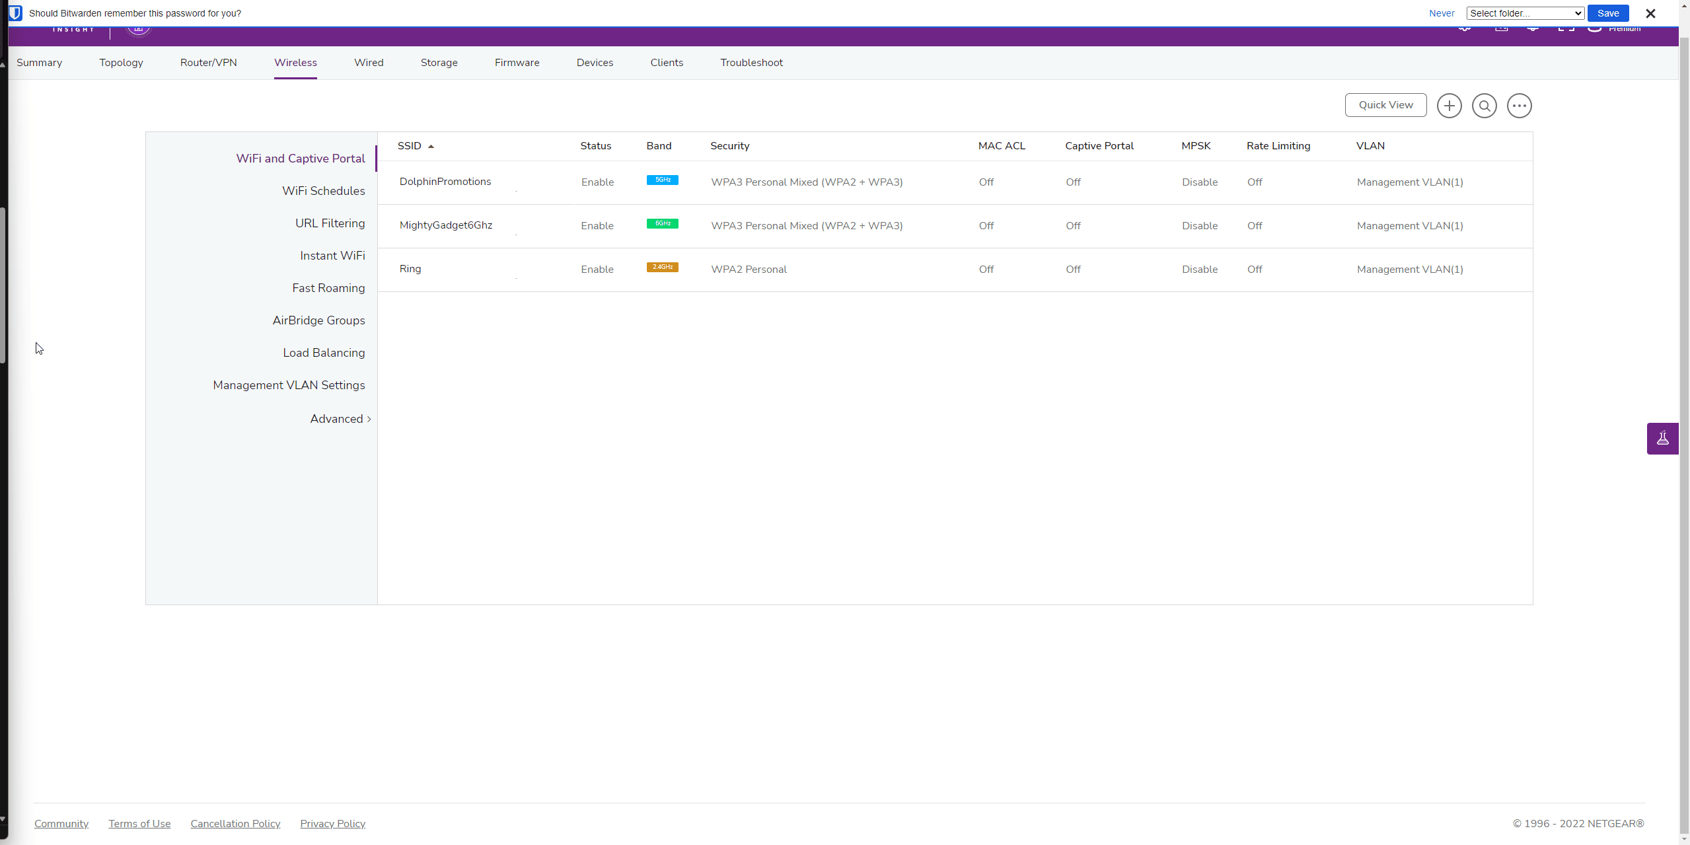
Task: Click the Bitwarden shield logo
Action: tap(15, 13)
